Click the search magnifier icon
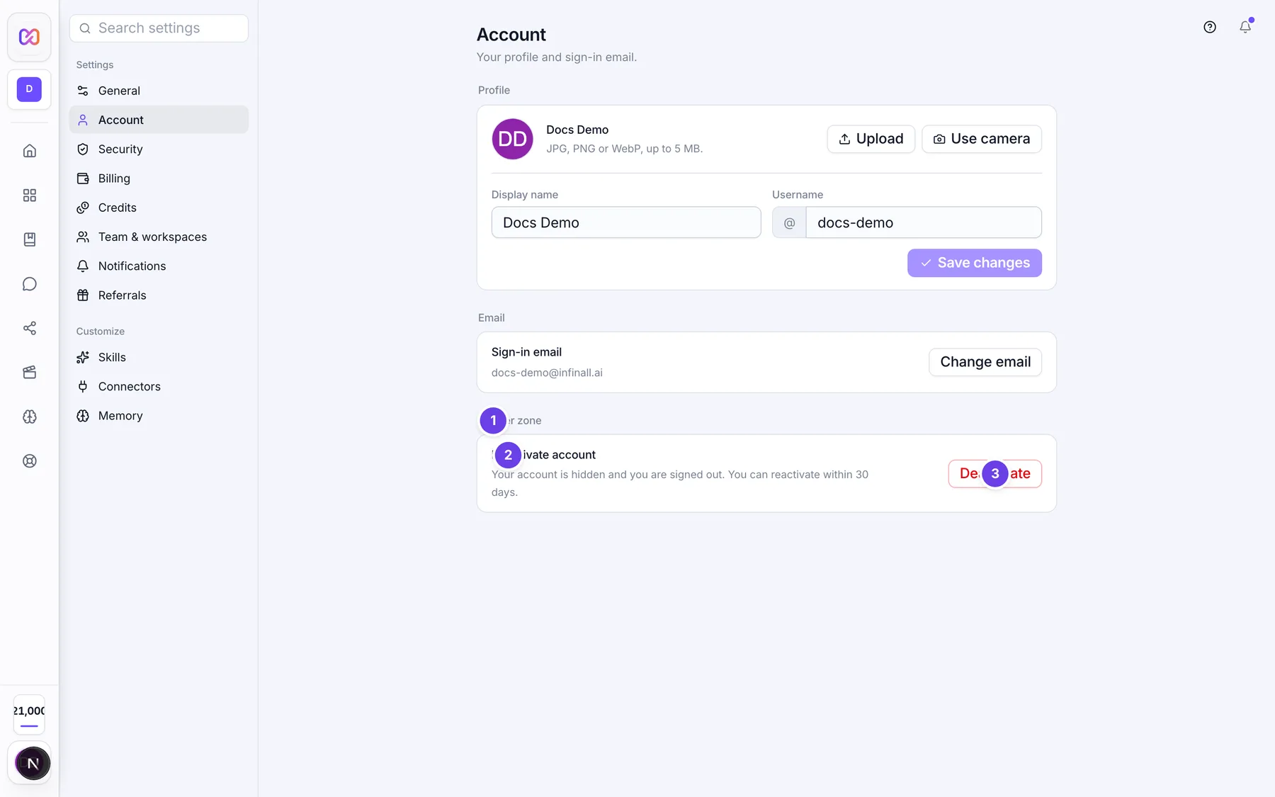This screenshot has width=1275, height=797. [x=85, y=28]
